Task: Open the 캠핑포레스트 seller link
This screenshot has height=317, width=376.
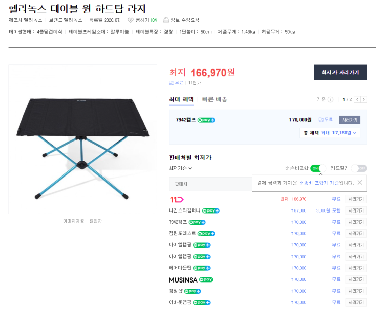Action: pos(182,234)
